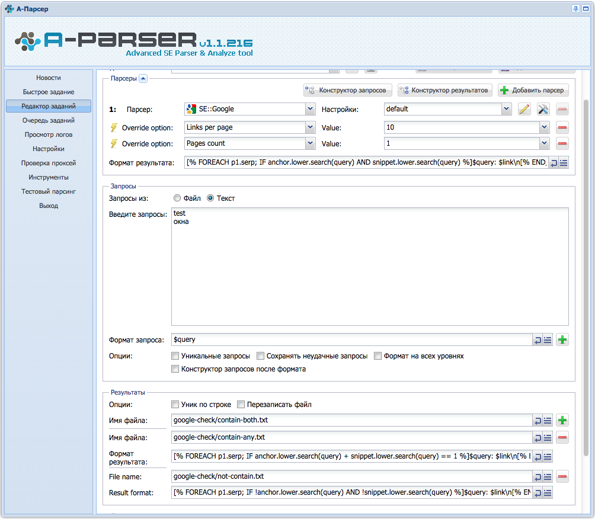Check Сохранять неудачные запросы option
595x519 pixels.
[260, 356]
